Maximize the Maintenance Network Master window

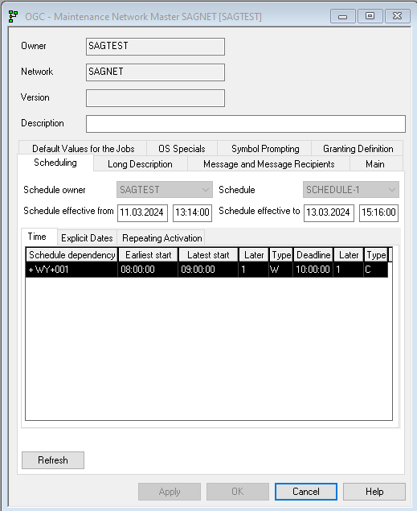[370, 16]
